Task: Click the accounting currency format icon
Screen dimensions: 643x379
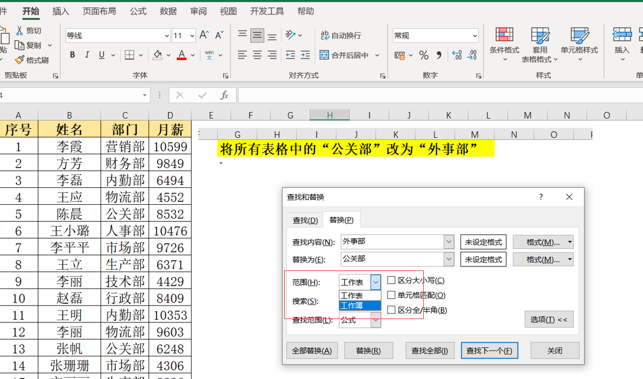Action: point(399,55)
